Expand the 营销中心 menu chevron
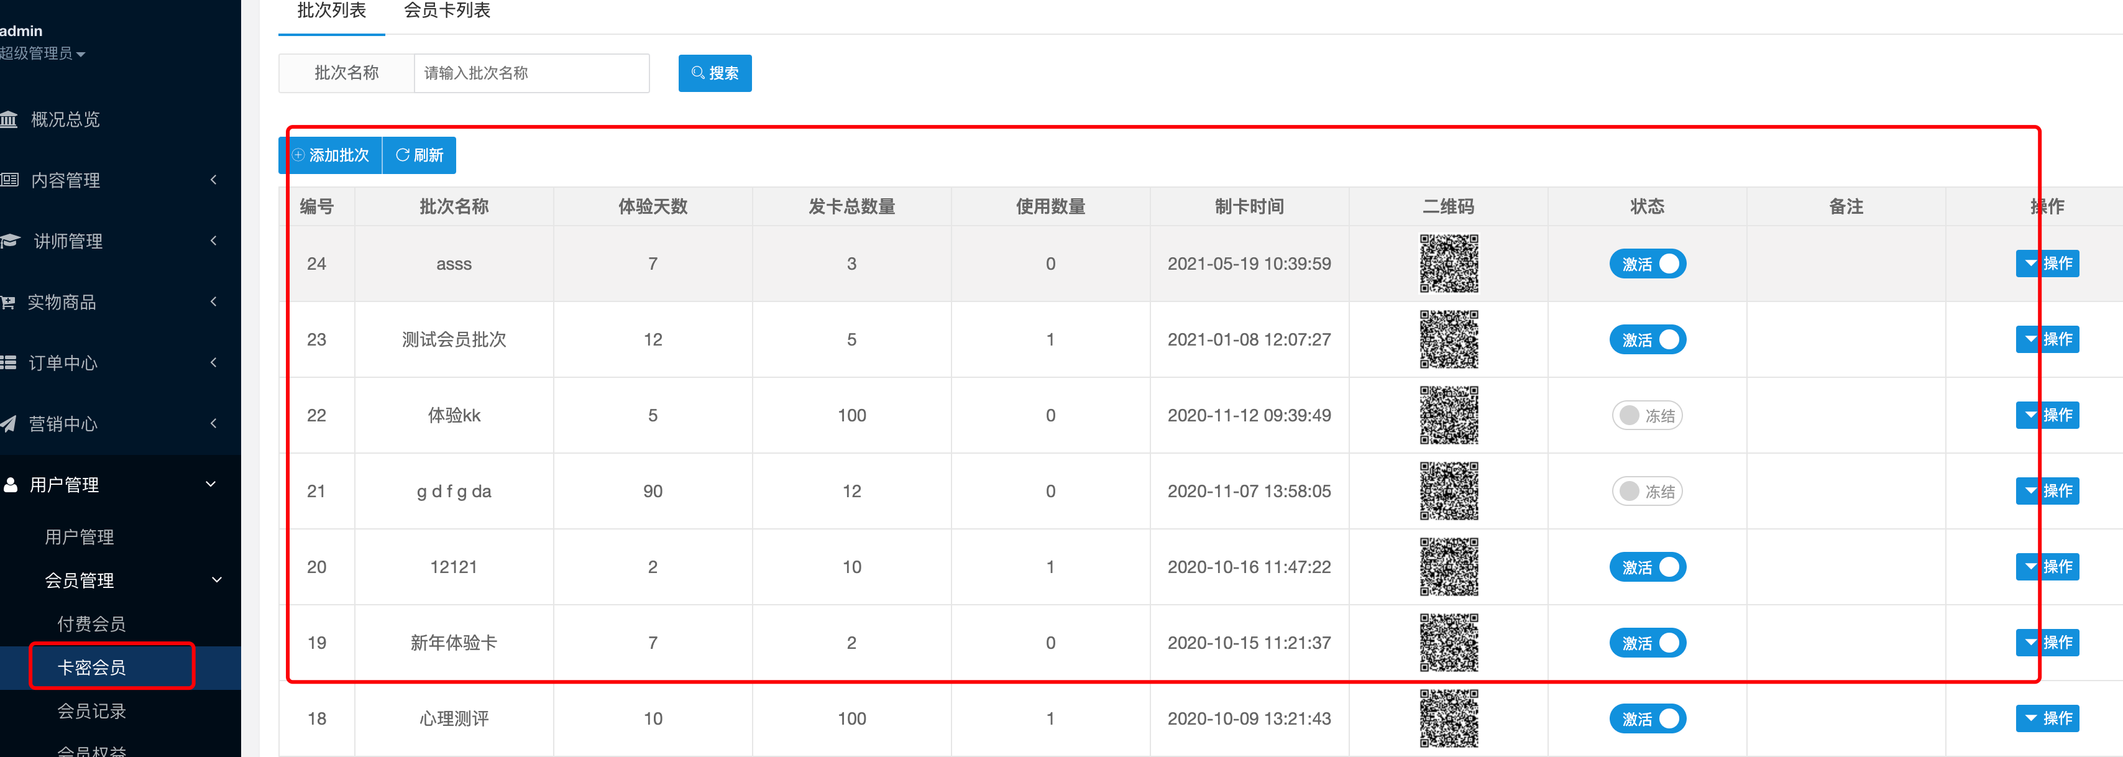The height and width of the screenshot is (757, 2123). [x=213, y=424]
